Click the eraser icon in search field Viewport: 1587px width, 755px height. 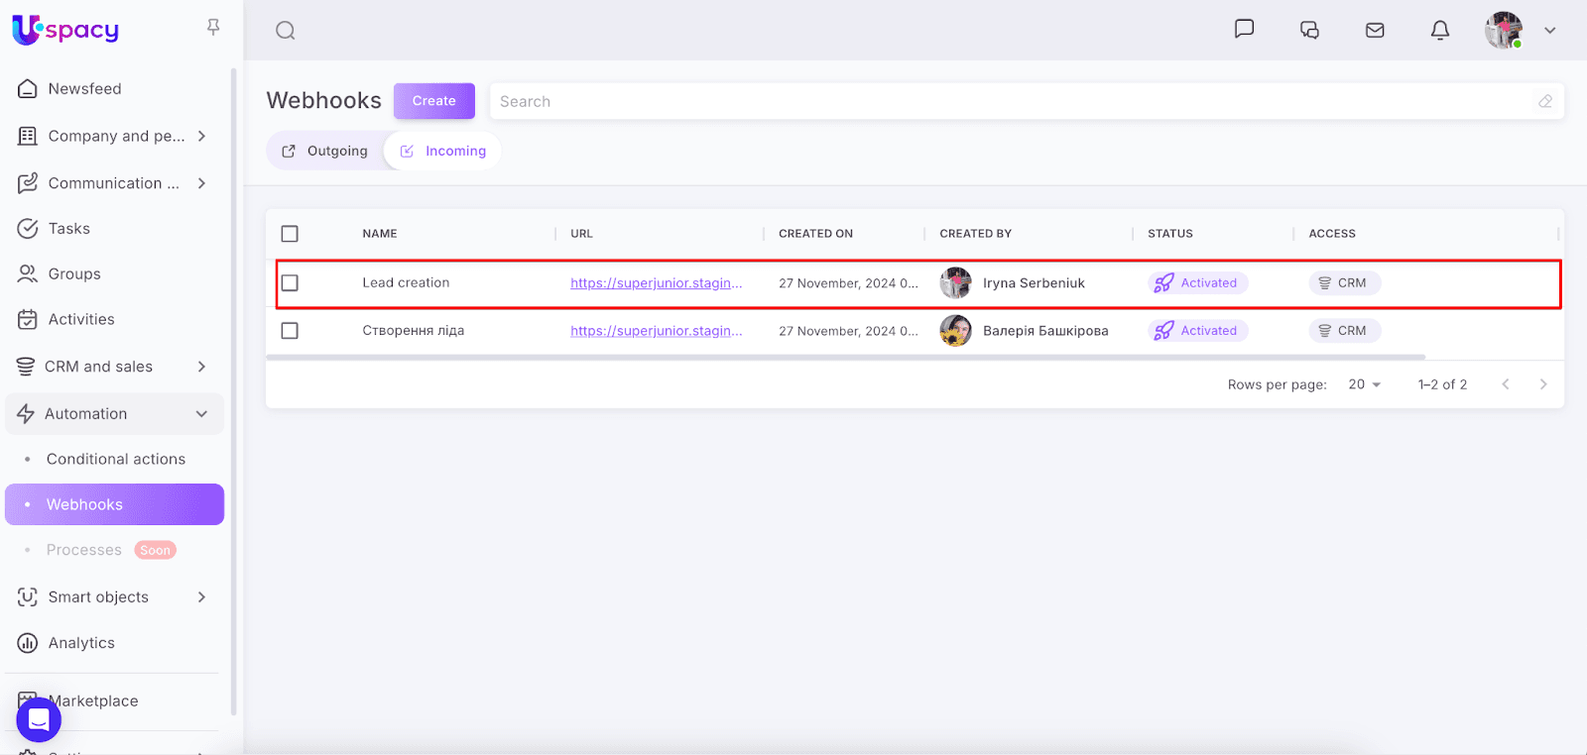pyautogui.click(x=1545, y=101)
